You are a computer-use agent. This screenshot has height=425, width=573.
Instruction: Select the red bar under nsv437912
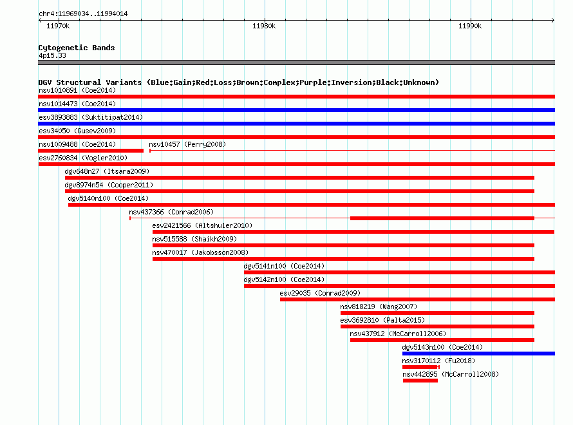click(x=442, y=340)
